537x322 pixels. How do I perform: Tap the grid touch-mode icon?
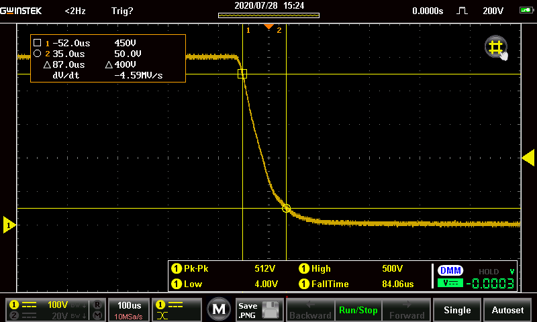[496, 48]
